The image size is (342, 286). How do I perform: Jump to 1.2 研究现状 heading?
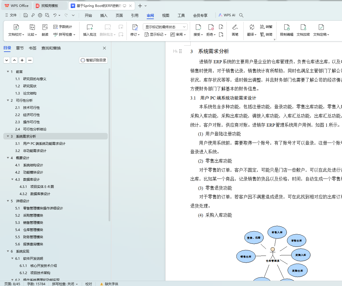point(26,86)
